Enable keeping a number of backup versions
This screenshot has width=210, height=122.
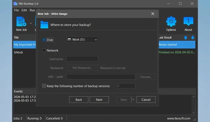pyautogui.click(x=44, y=86)
